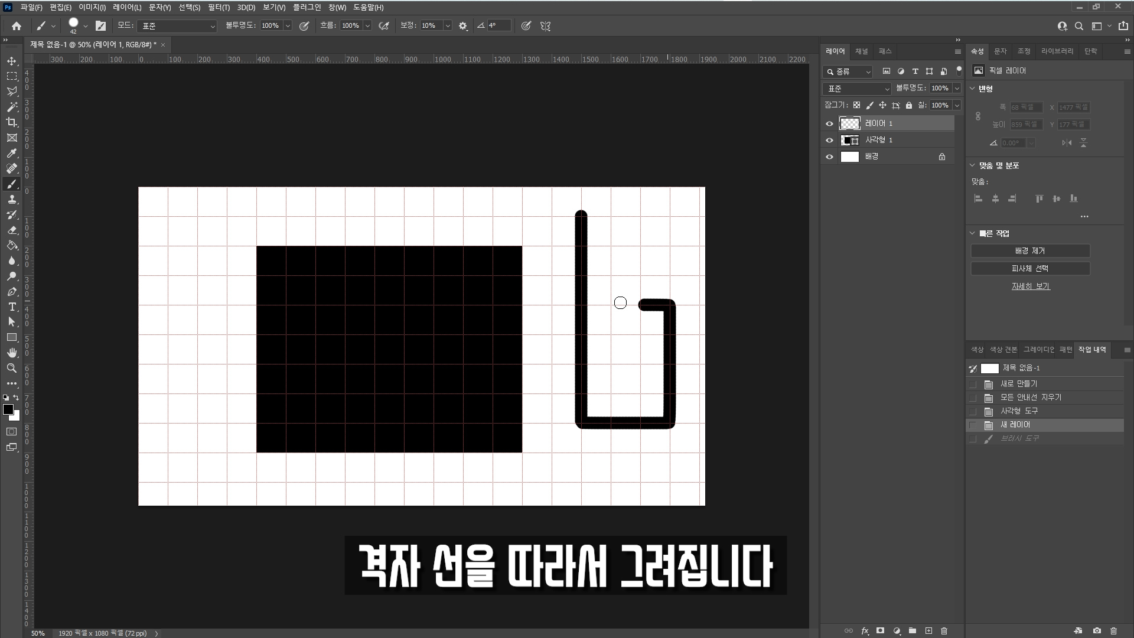Hide the 사각형 1 layer
This screenshot has height=638, width=1134.
(829, 140)
